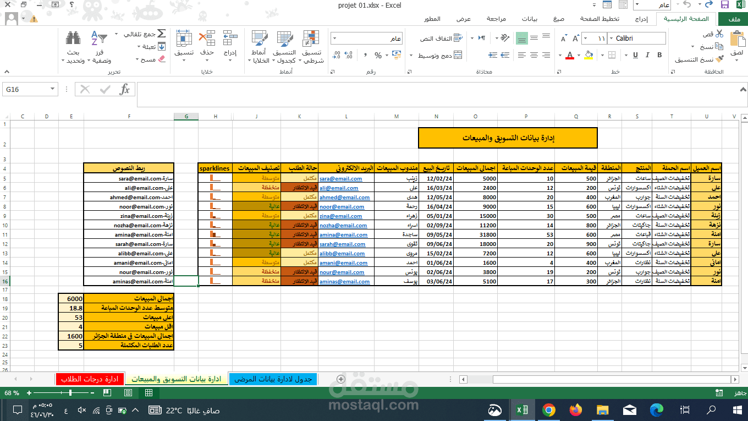Click the accounting number format icon

pos(397,55)
